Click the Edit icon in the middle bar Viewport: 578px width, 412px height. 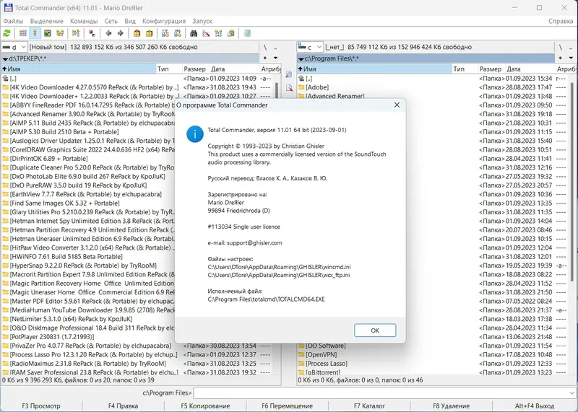(x=289, y=88)
